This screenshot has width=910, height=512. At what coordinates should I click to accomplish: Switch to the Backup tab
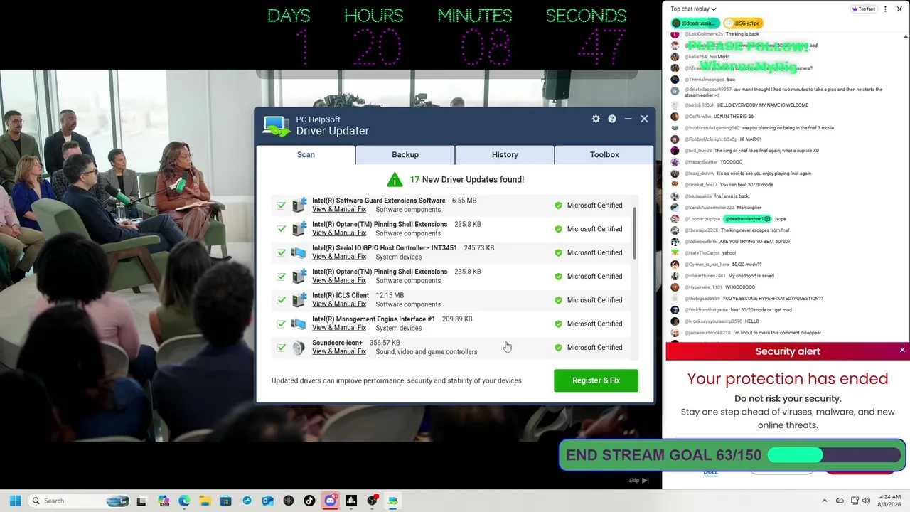pos(405,154)
